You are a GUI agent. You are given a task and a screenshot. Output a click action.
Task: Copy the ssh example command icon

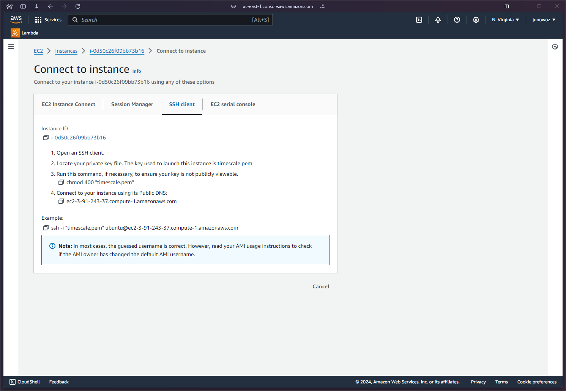tap(46, 228)
